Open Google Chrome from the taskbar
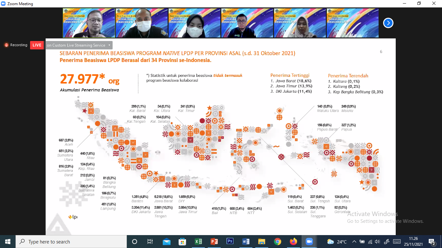442x248 pixels. 278,242
